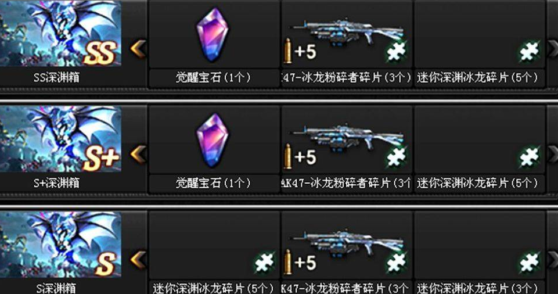Click the AK47 rifle icon in S row

[348, 243]
